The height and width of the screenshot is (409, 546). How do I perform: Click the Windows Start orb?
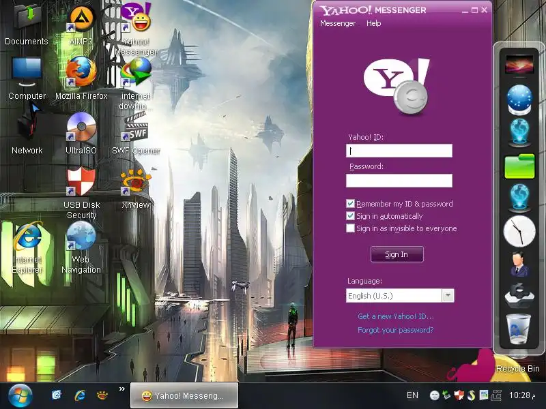click(20, 396)
